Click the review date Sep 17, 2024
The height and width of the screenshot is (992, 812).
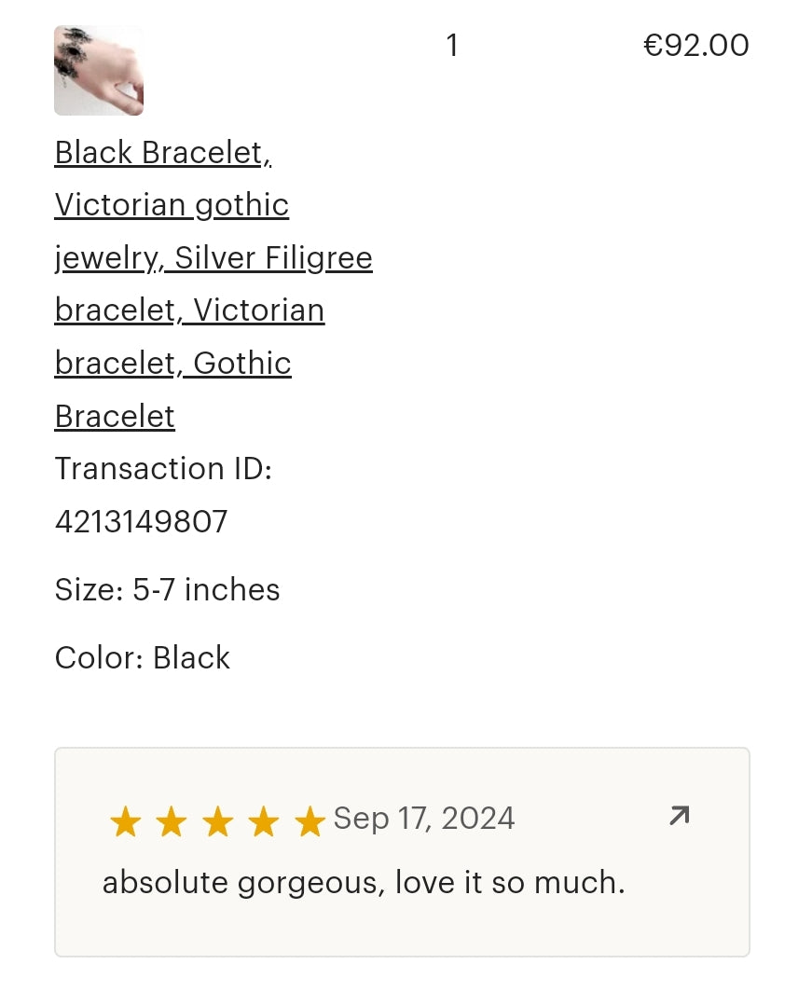point(424,819)
